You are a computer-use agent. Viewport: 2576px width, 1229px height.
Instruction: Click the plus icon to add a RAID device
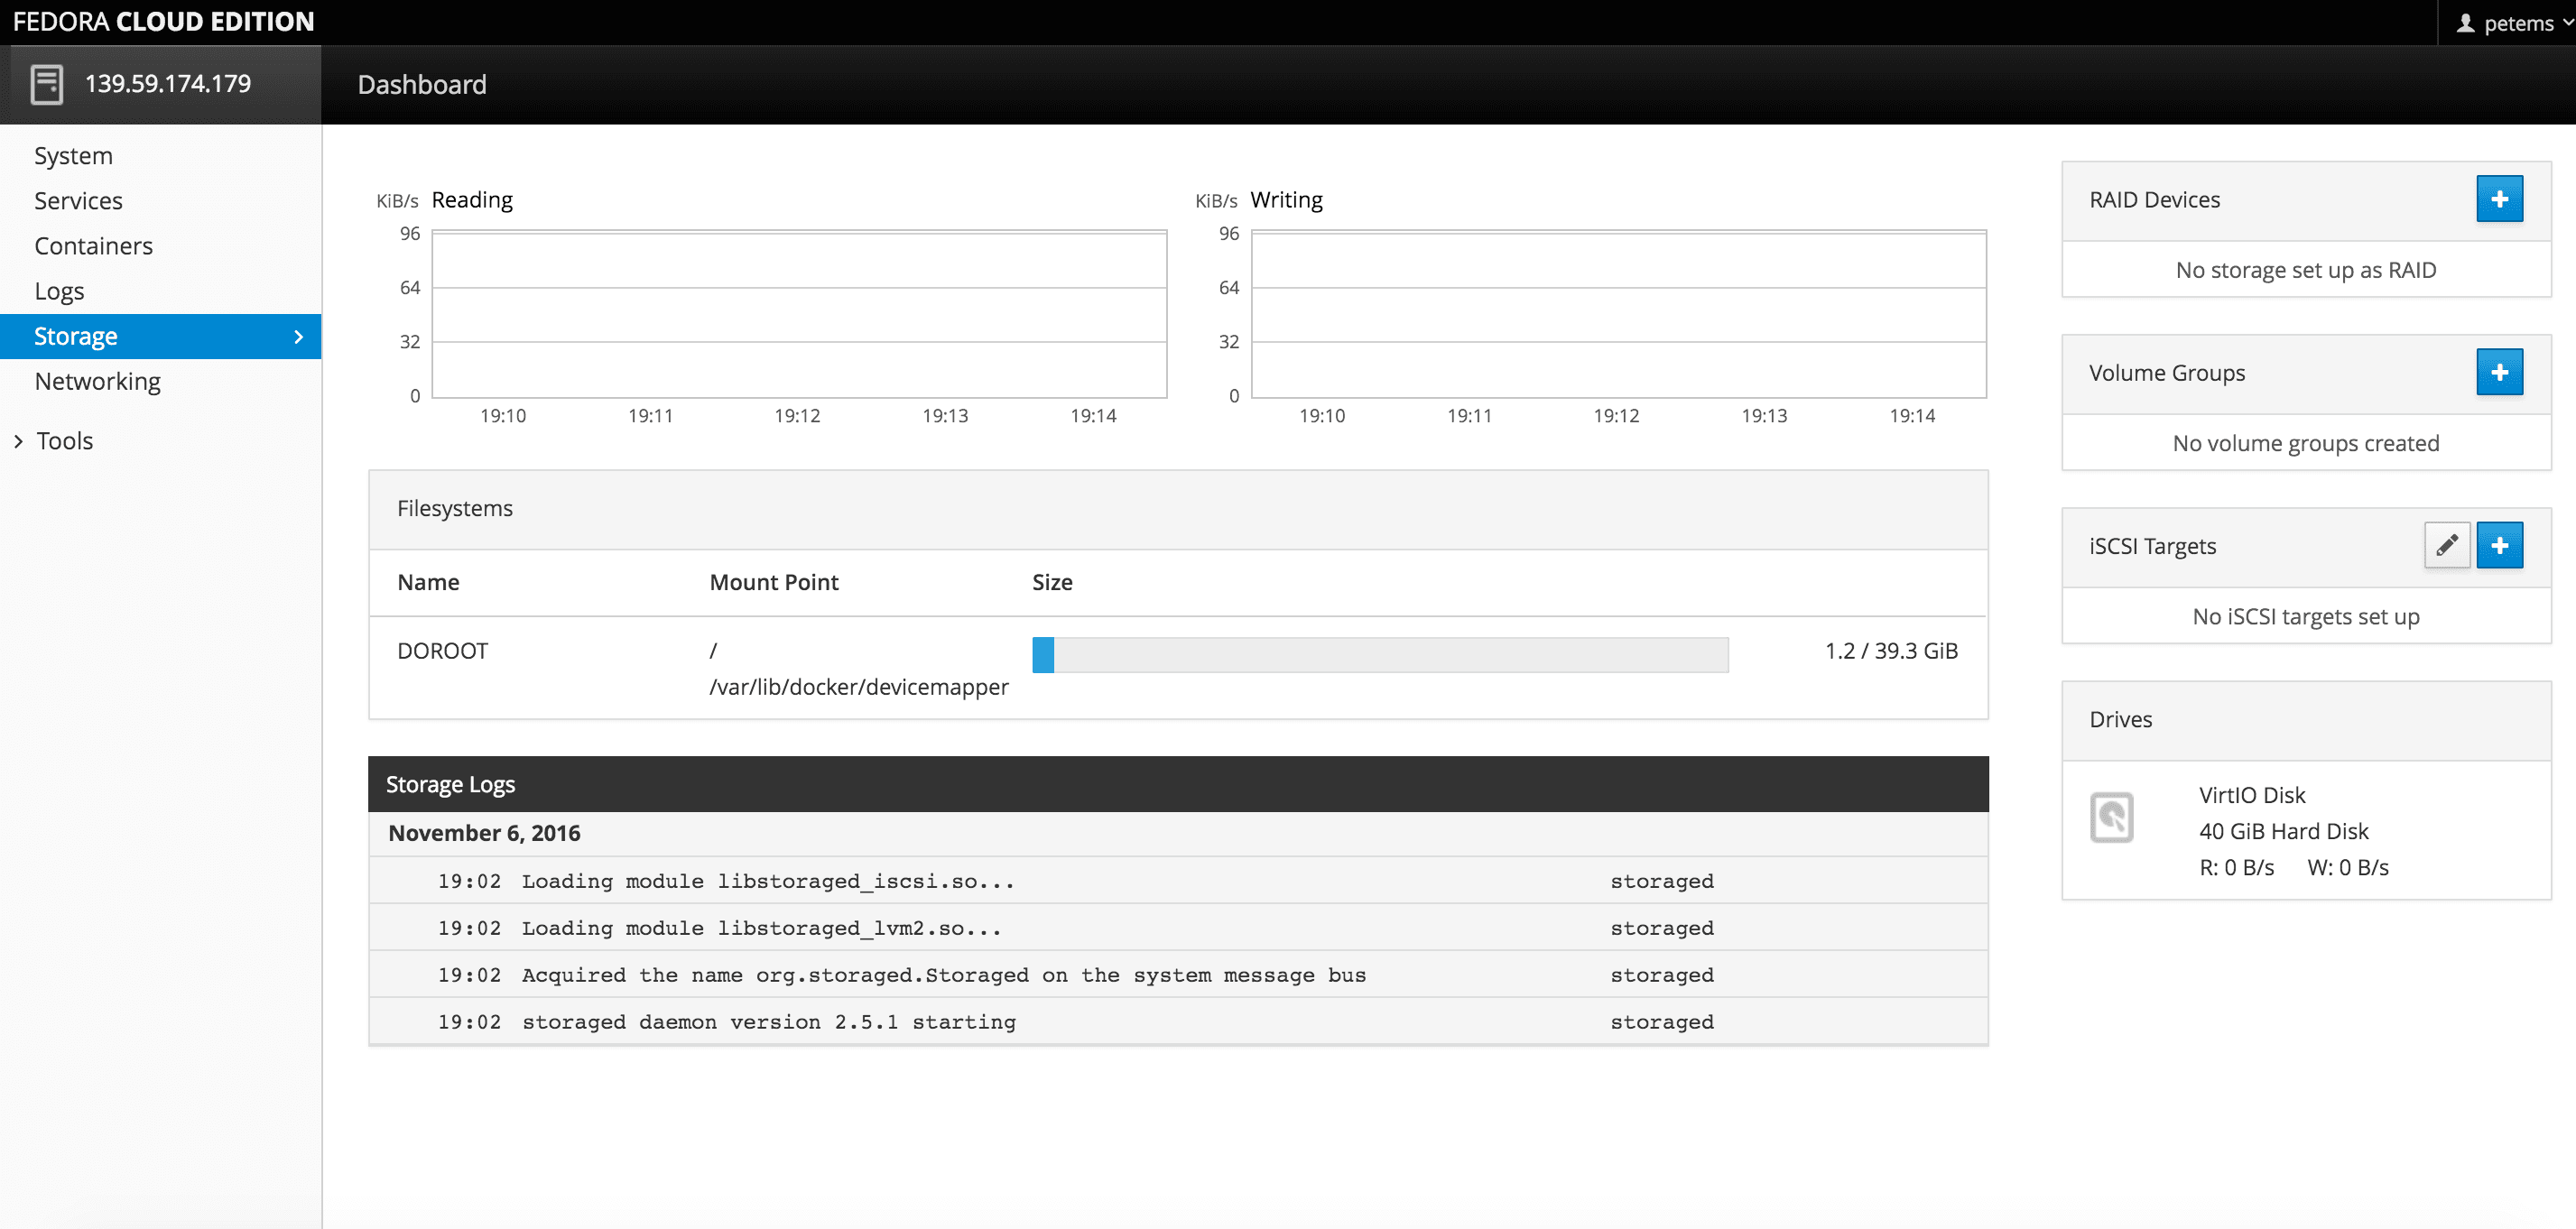point(2499,198)
